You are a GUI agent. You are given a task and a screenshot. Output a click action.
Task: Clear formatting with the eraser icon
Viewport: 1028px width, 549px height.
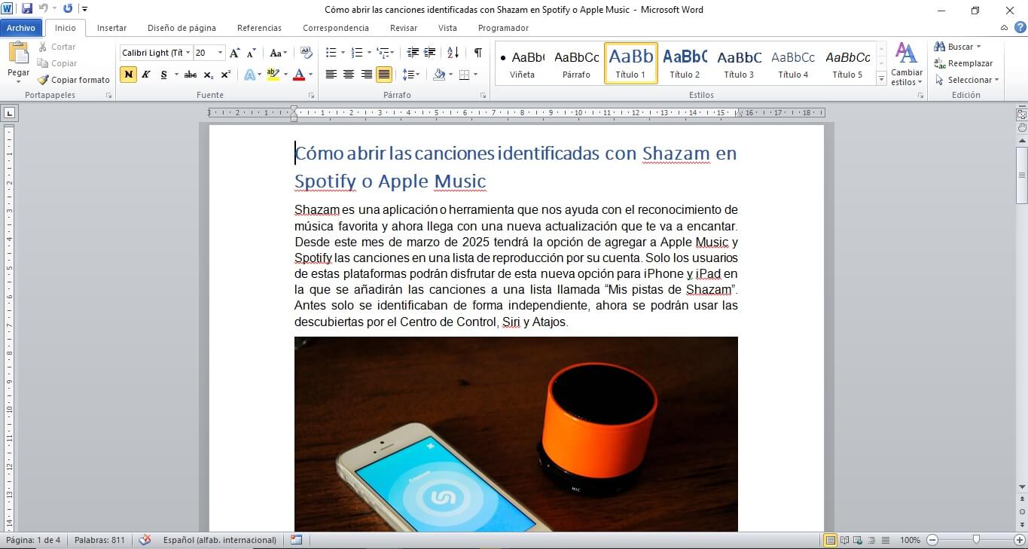(x=306, y=53)
